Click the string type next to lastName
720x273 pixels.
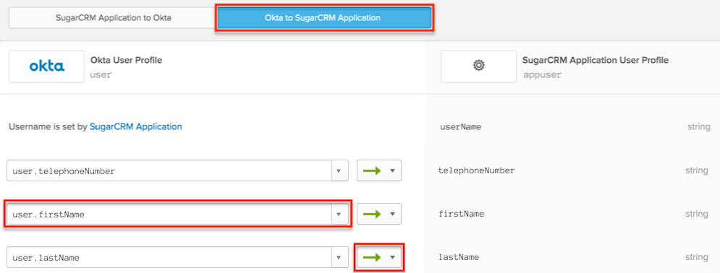click(697, 257)
